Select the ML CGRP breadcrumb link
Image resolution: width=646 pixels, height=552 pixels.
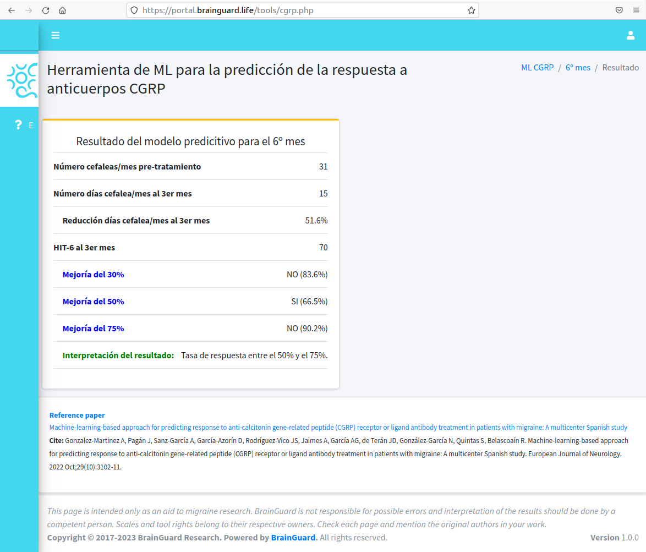click(537, 68)
